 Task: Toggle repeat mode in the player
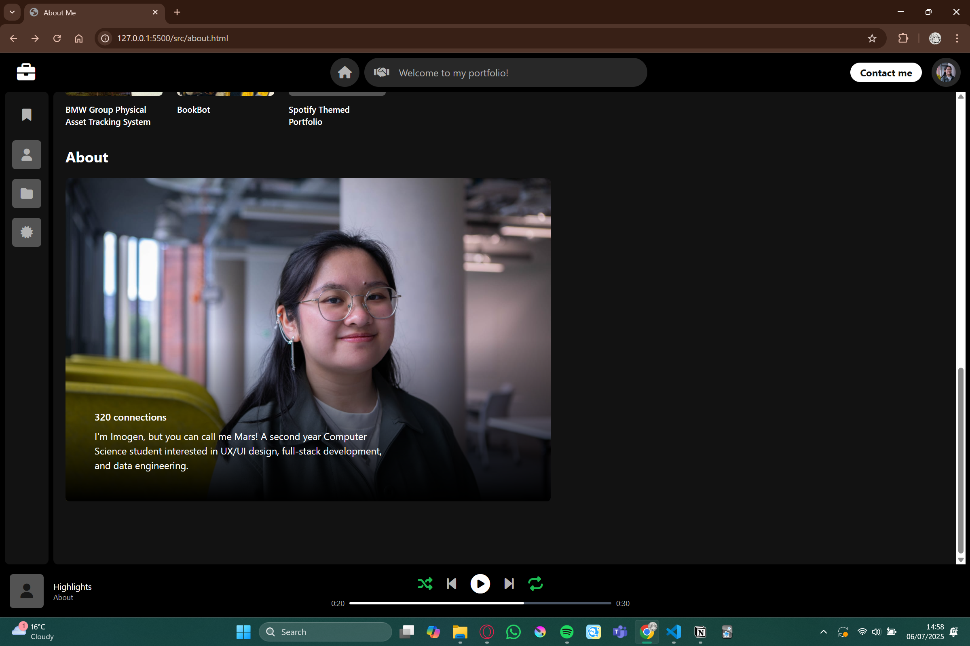[x=535, y=584]
